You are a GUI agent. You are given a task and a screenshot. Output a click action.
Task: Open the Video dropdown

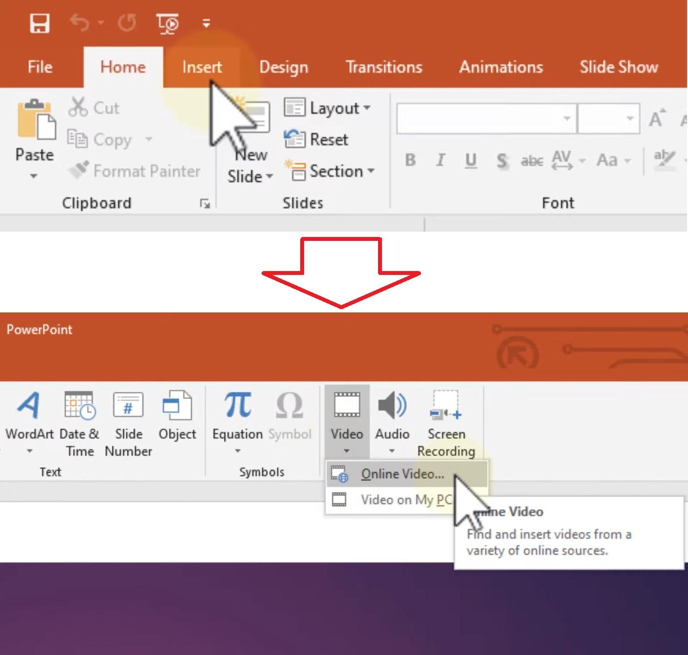point(346,451)
